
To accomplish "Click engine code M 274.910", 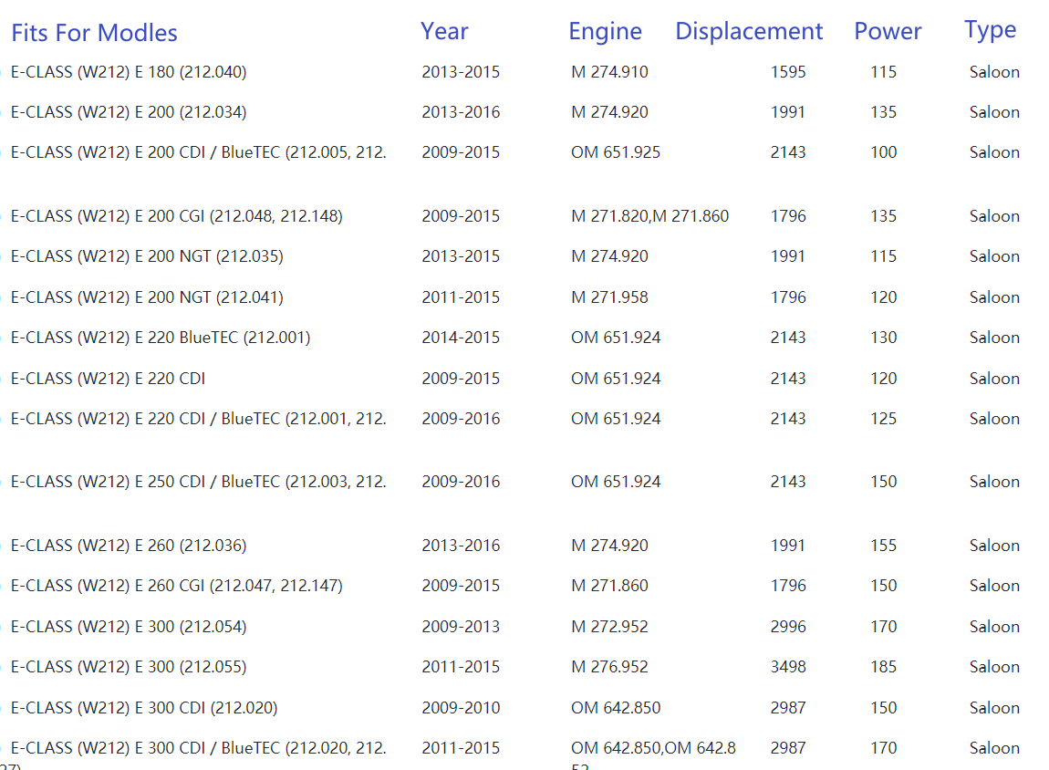I will coord(609,72).
